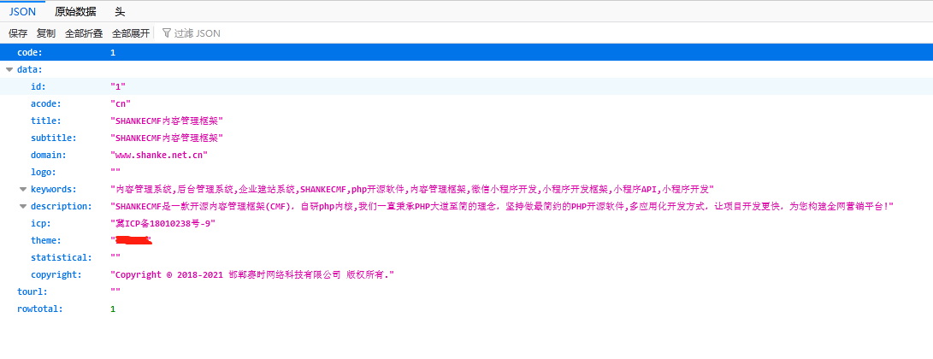Open the 原始数据 tab

(x=75, y=11)
